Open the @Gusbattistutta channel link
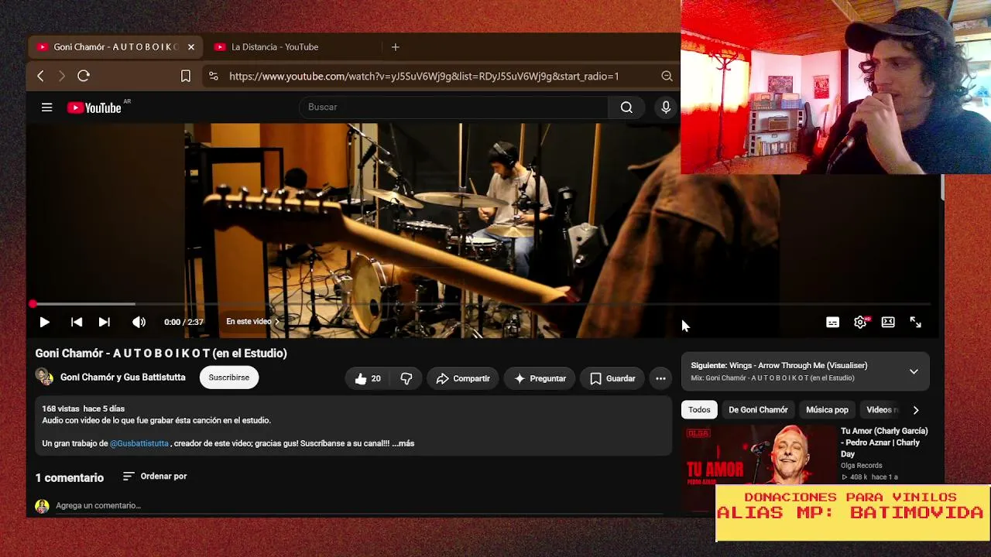 pyautogui.click(x=139, y=443)
